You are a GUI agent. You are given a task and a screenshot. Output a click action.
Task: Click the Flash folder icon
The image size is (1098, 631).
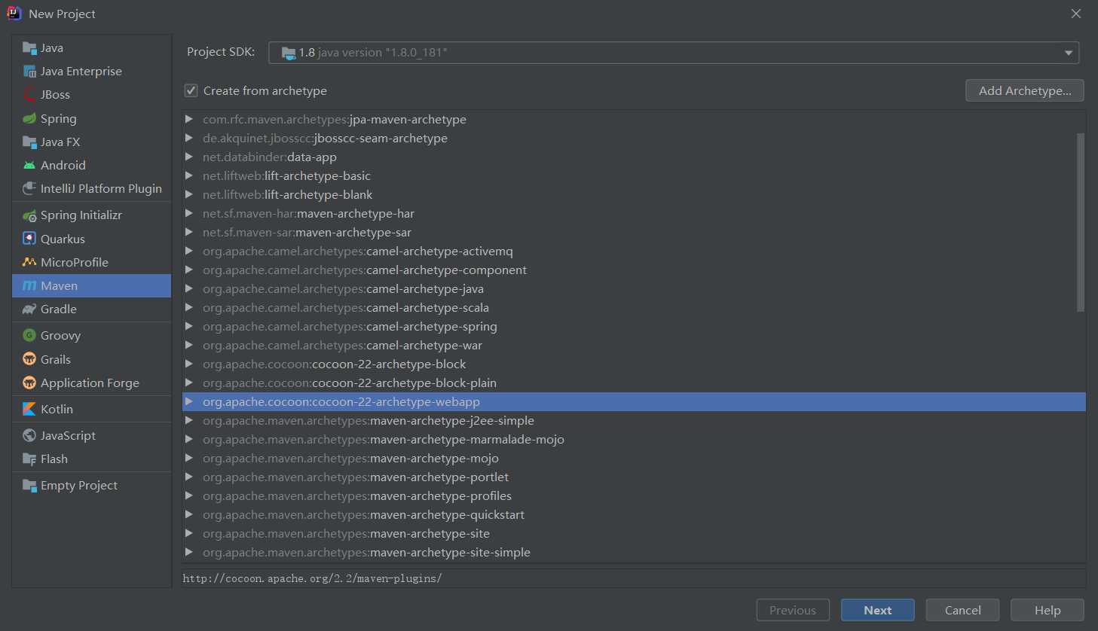(x=29, y=459)
